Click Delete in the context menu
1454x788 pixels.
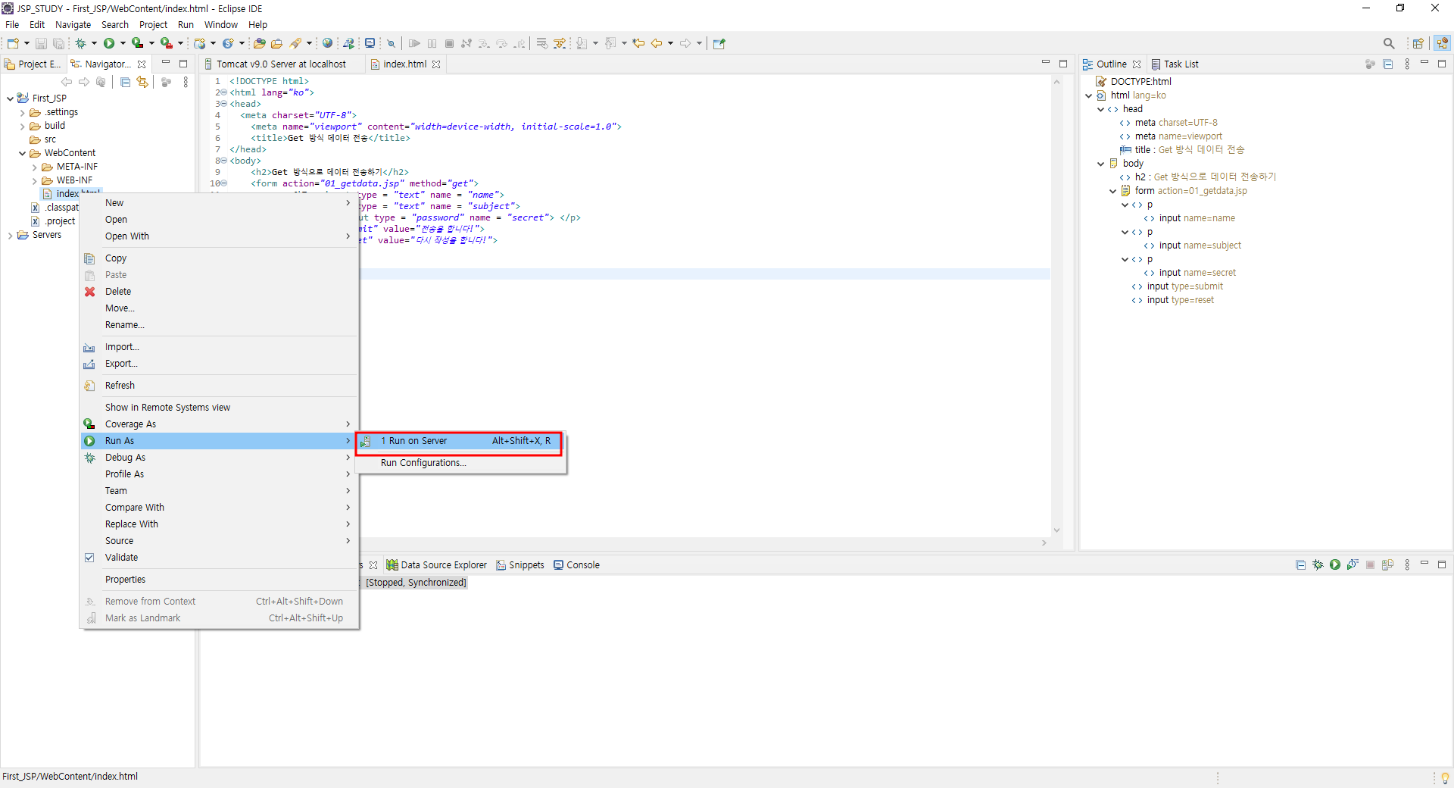tap(219, 292)
